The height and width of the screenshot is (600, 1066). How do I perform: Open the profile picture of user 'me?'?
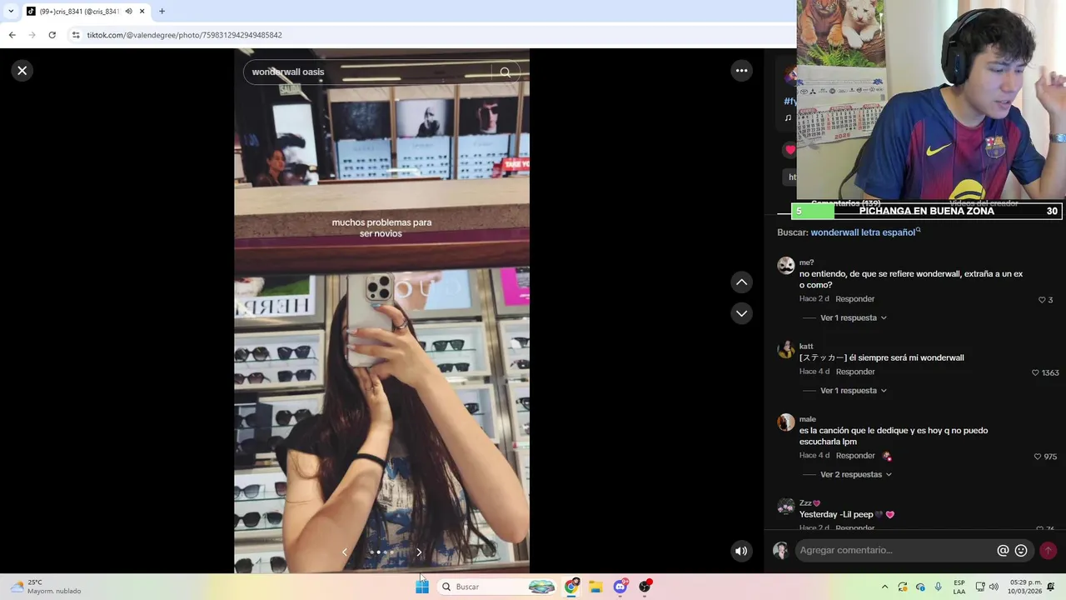(785, 266)
